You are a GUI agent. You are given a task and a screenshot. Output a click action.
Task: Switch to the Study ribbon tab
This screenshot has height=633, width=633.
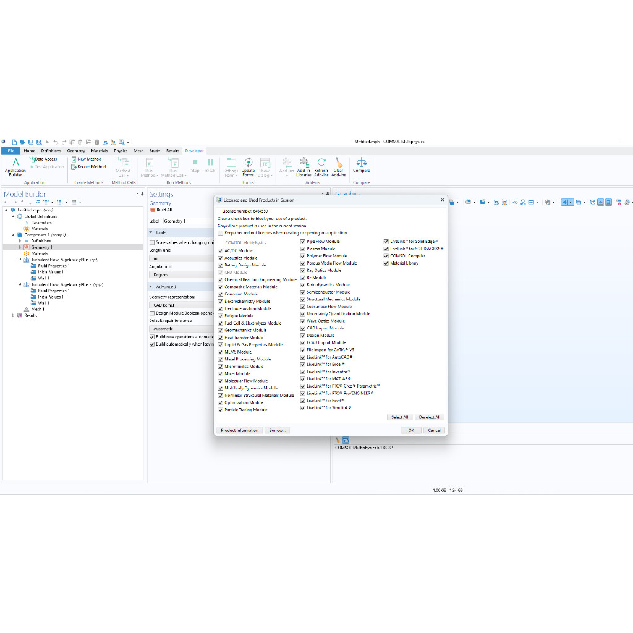[155, 151]
